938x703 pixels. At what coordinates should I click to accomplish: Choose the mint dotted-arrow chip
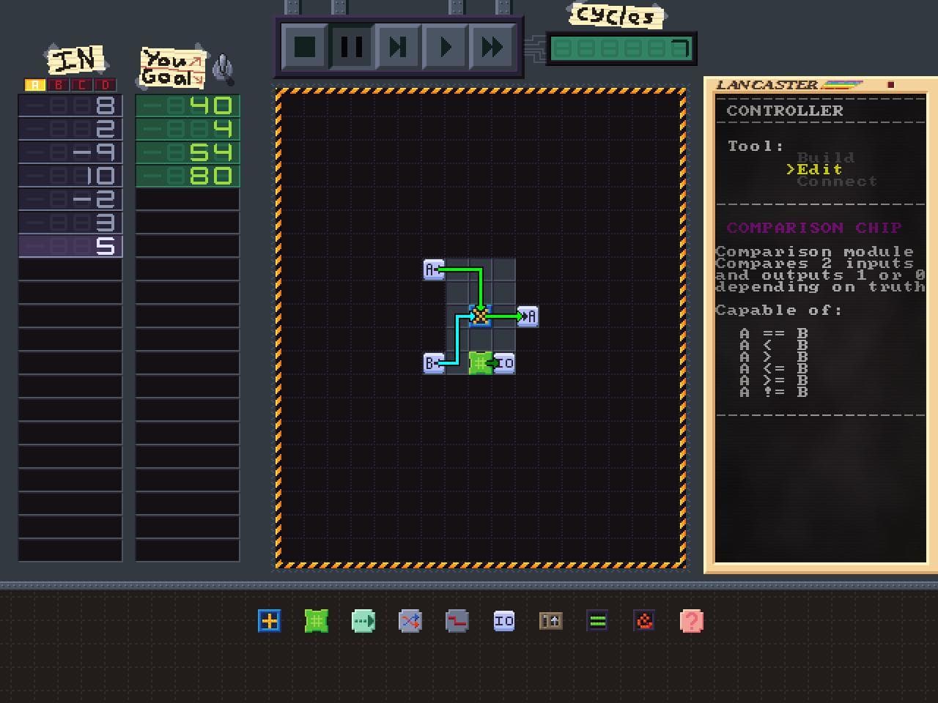[x=363, y=621]
